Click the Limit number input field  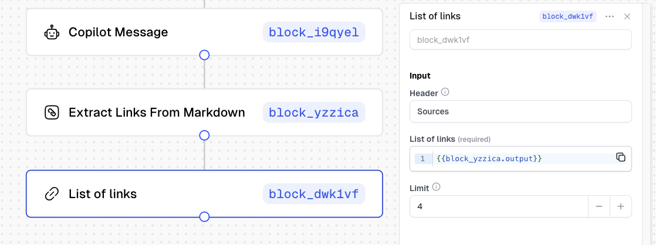click(499, 206)
